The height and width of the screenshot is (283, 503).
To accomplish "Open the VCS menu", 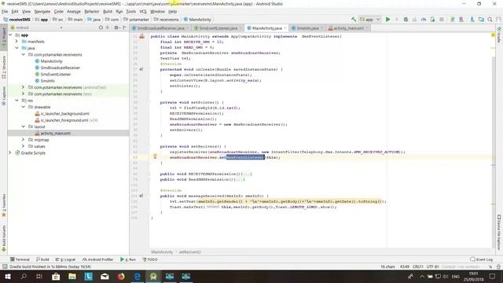I will [143, 12].
